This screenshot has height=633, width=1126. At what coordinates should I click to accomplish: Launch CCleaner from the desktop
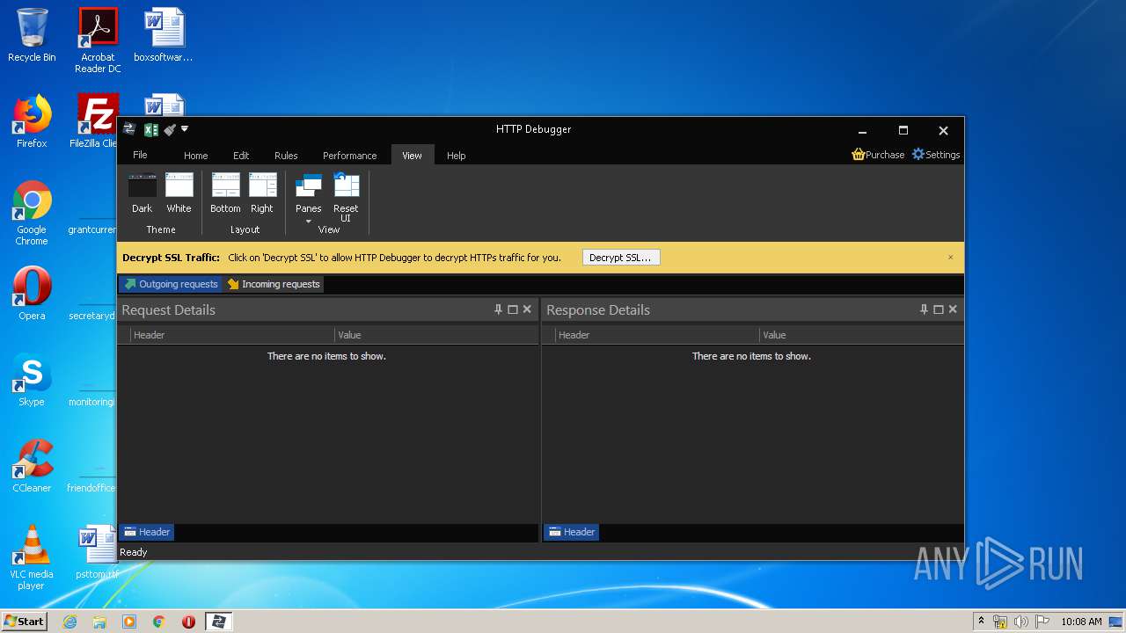click(x=32, y=466)
